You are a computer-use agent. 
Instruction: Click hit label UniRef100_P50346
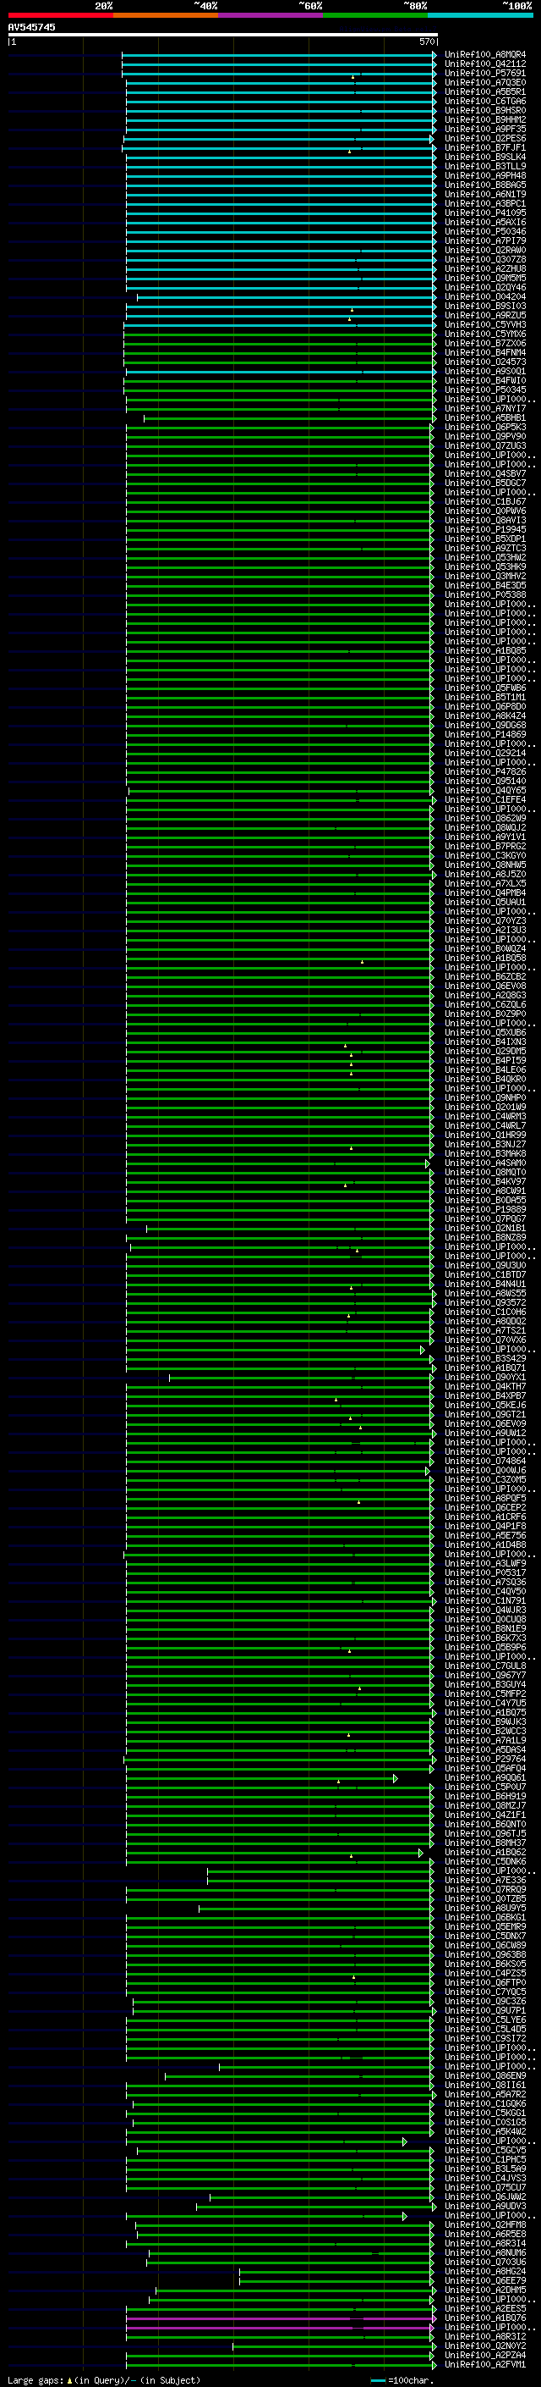click(484, 232)
